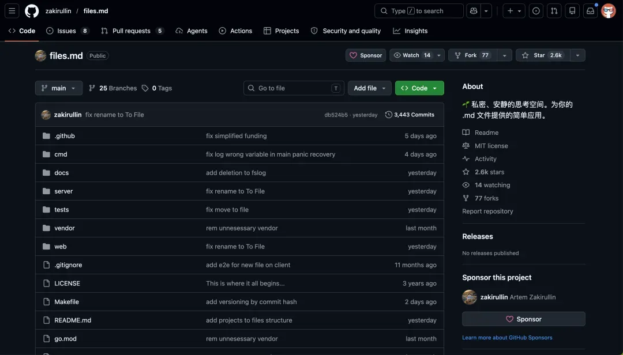Viewport: 623px width, 355px height.
Task: Expand the main branch selector dropdown
Action: [x=59, y=88]
